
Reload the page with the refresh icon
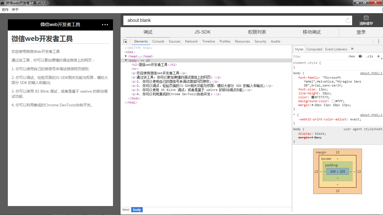click(348, 20)
